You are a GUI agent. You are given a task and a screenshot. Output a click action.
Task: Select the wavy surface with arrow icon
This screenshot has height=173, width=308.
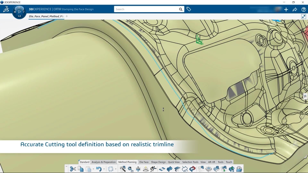tap(216, 169)
